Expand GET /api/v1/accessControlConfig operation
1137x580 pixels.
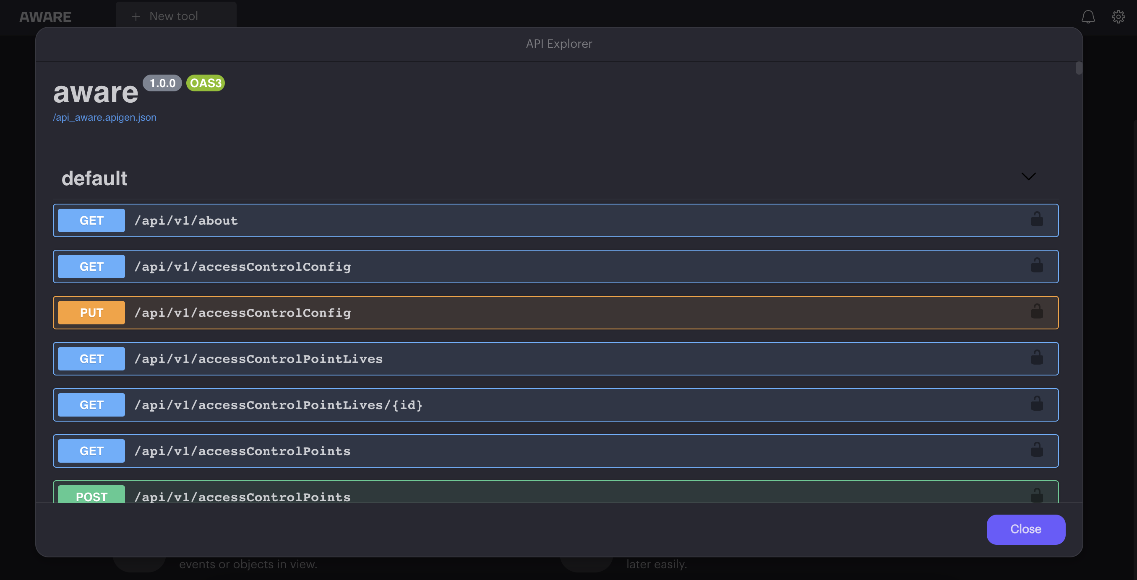[555, 267]
